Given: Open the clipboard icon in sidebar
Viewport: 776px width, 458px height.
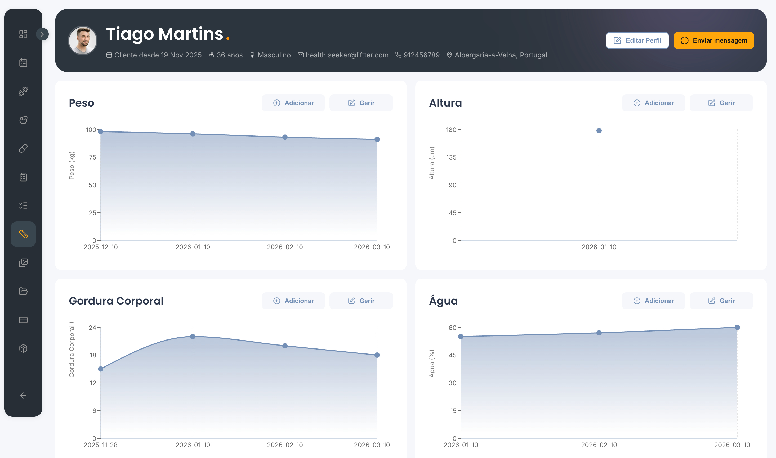Looking at the screenshot, I should coord(23,177).
